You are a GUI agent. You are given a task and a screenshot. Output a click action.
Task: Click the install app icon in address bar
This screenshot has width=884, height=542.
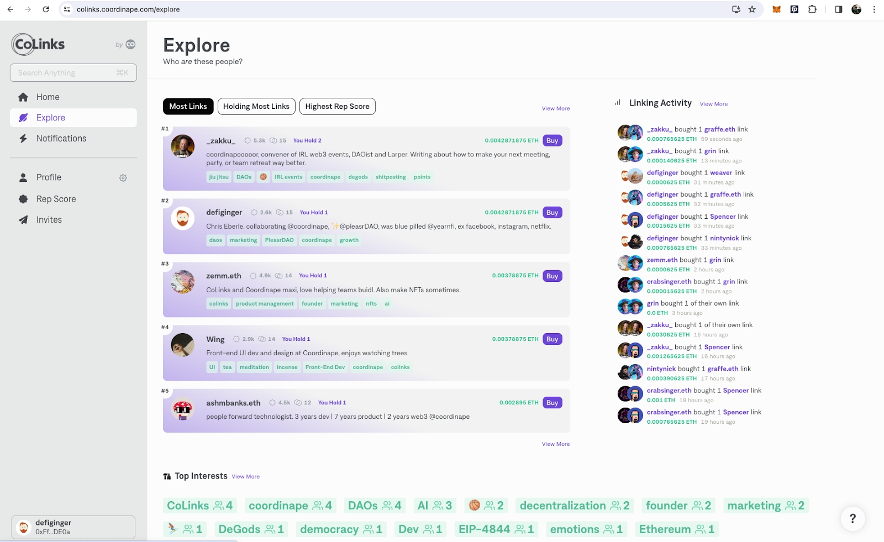[x=736, y=9]
